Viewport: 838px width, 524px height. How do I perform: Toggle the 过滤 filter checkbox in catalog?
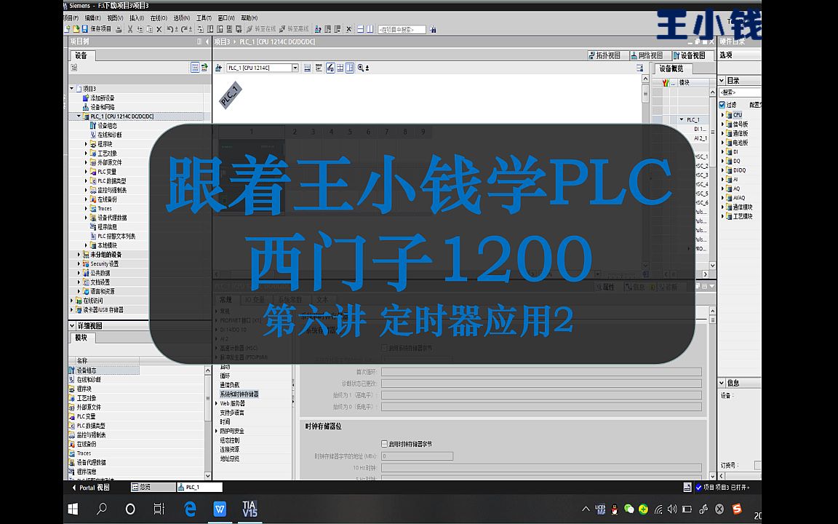[722, 105]
